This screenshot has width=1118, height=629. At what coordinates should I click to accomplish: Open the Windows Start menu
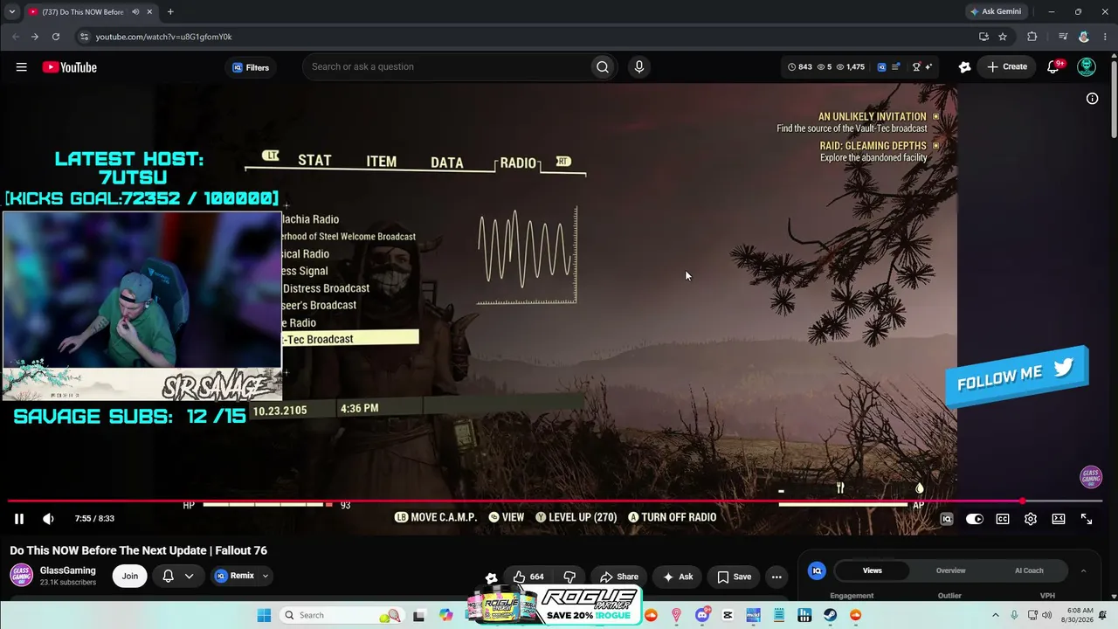click(264, 615)
